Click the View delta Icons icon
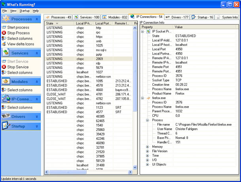Image resolution: width=241 pixels, height=182 pixels. point(4,44)
